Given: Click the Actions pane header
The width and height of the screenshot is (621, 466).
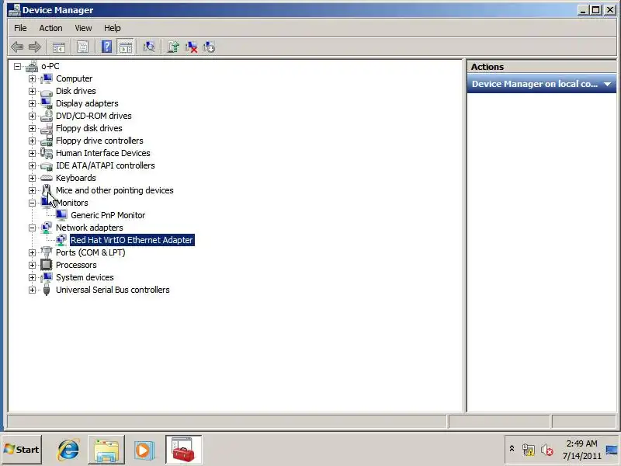Looking at the screenshot, I should pos(541,67).
